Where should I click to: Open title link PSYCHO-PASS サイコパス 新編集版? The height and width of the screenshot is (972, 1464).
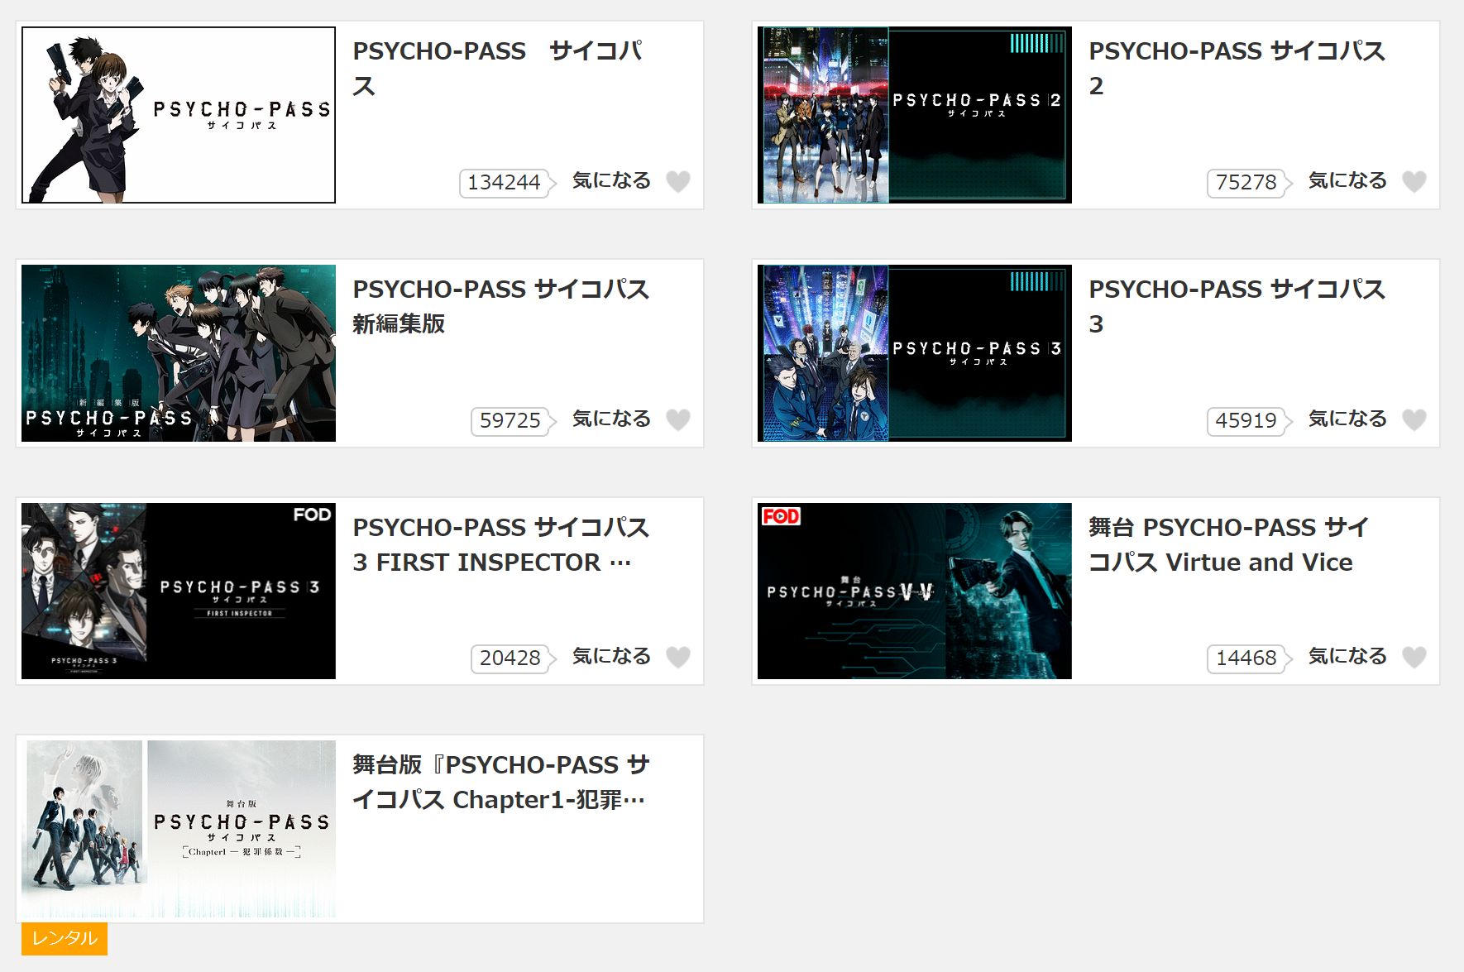(x=500, y=306)
